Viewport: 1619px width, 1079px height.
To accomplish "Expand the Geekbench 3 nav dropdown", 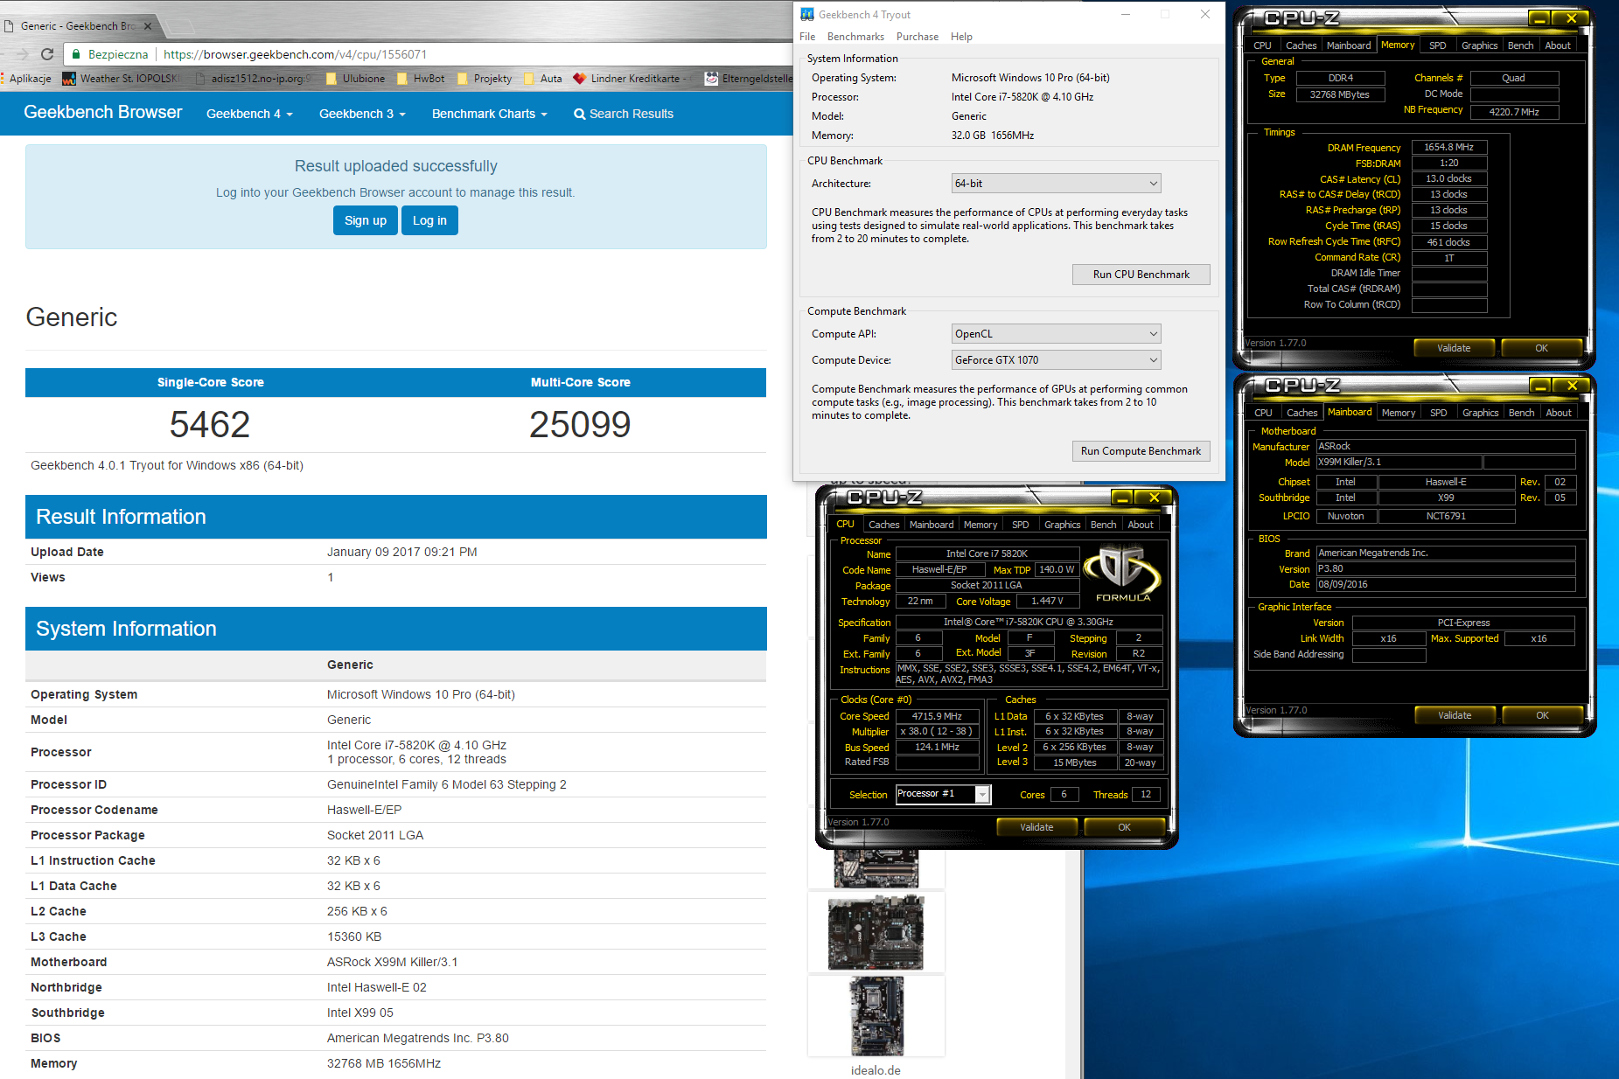I will coord(362,115).
